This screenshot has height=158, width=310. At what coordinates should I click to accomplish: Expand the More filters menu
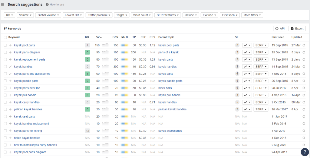click(252, 15)
